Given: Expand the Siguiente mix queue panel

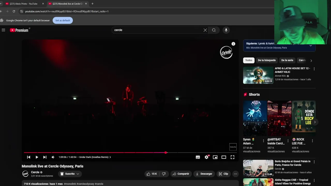Looking at the screenshot, I should 311,45.
